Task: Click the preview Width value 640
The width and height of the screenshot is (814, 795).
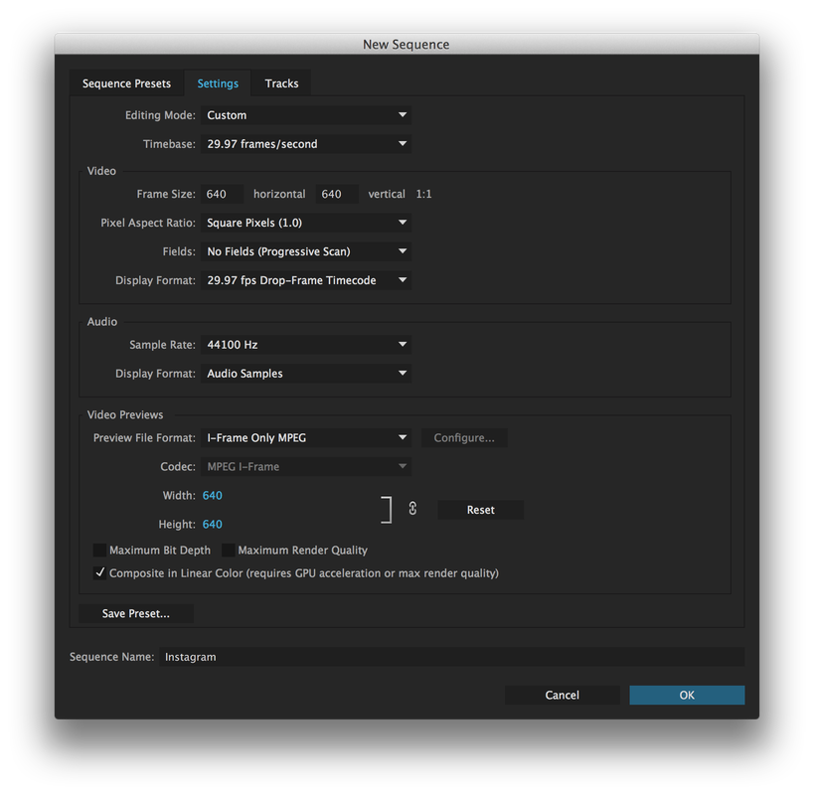Action: point(213,496)
